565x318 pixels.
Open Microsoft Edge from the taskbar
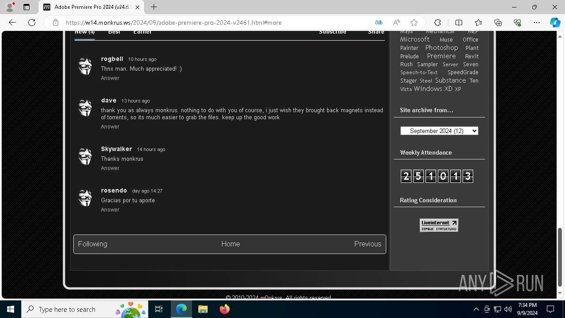pos(181,309)
